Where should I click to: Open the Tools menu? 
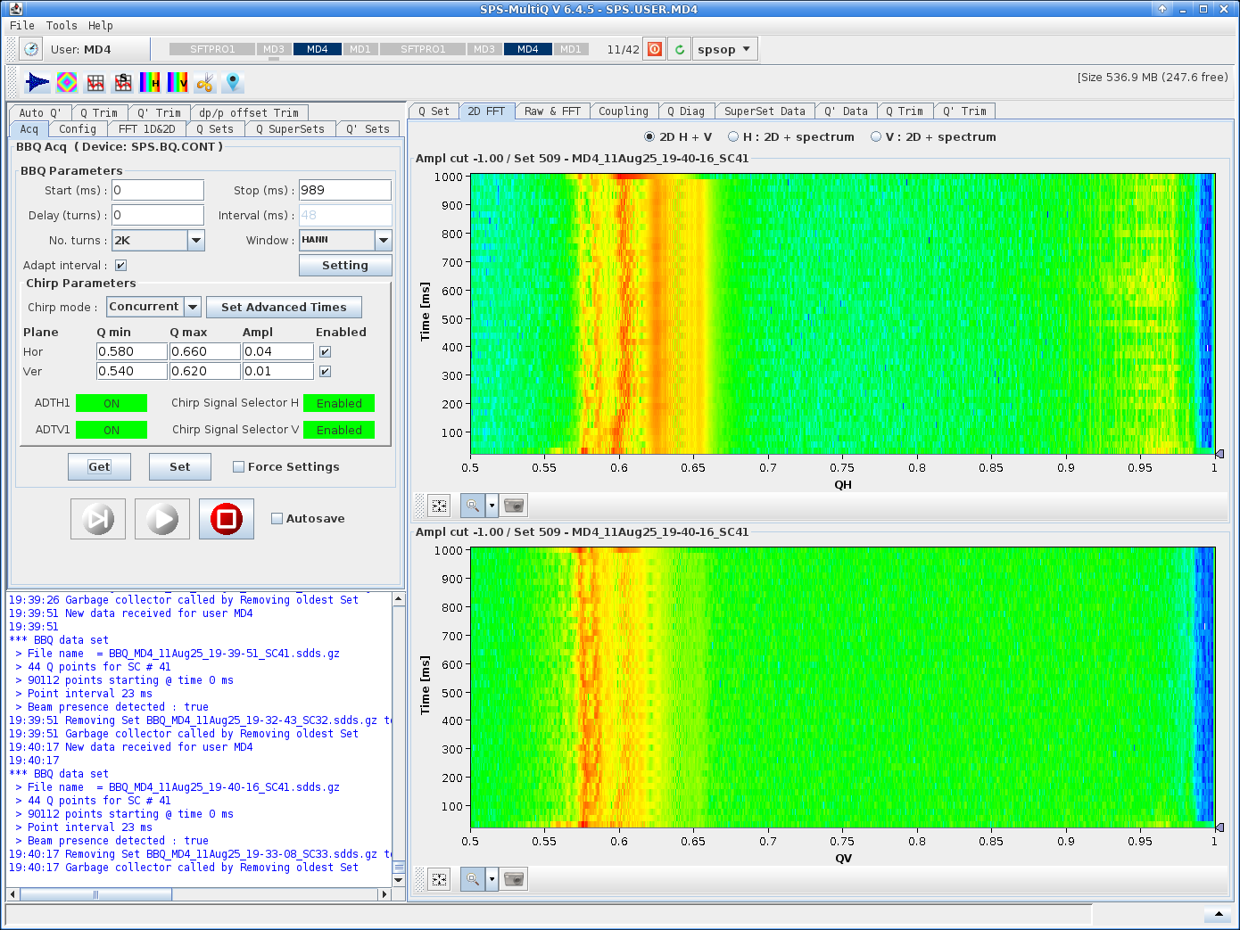[60, 25]
